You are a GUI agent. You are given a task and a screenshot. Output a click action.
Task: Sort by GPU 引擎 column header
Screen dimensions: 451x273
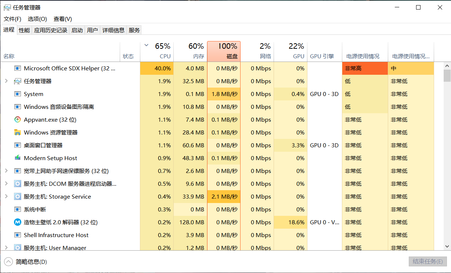[x=325, y=52]
